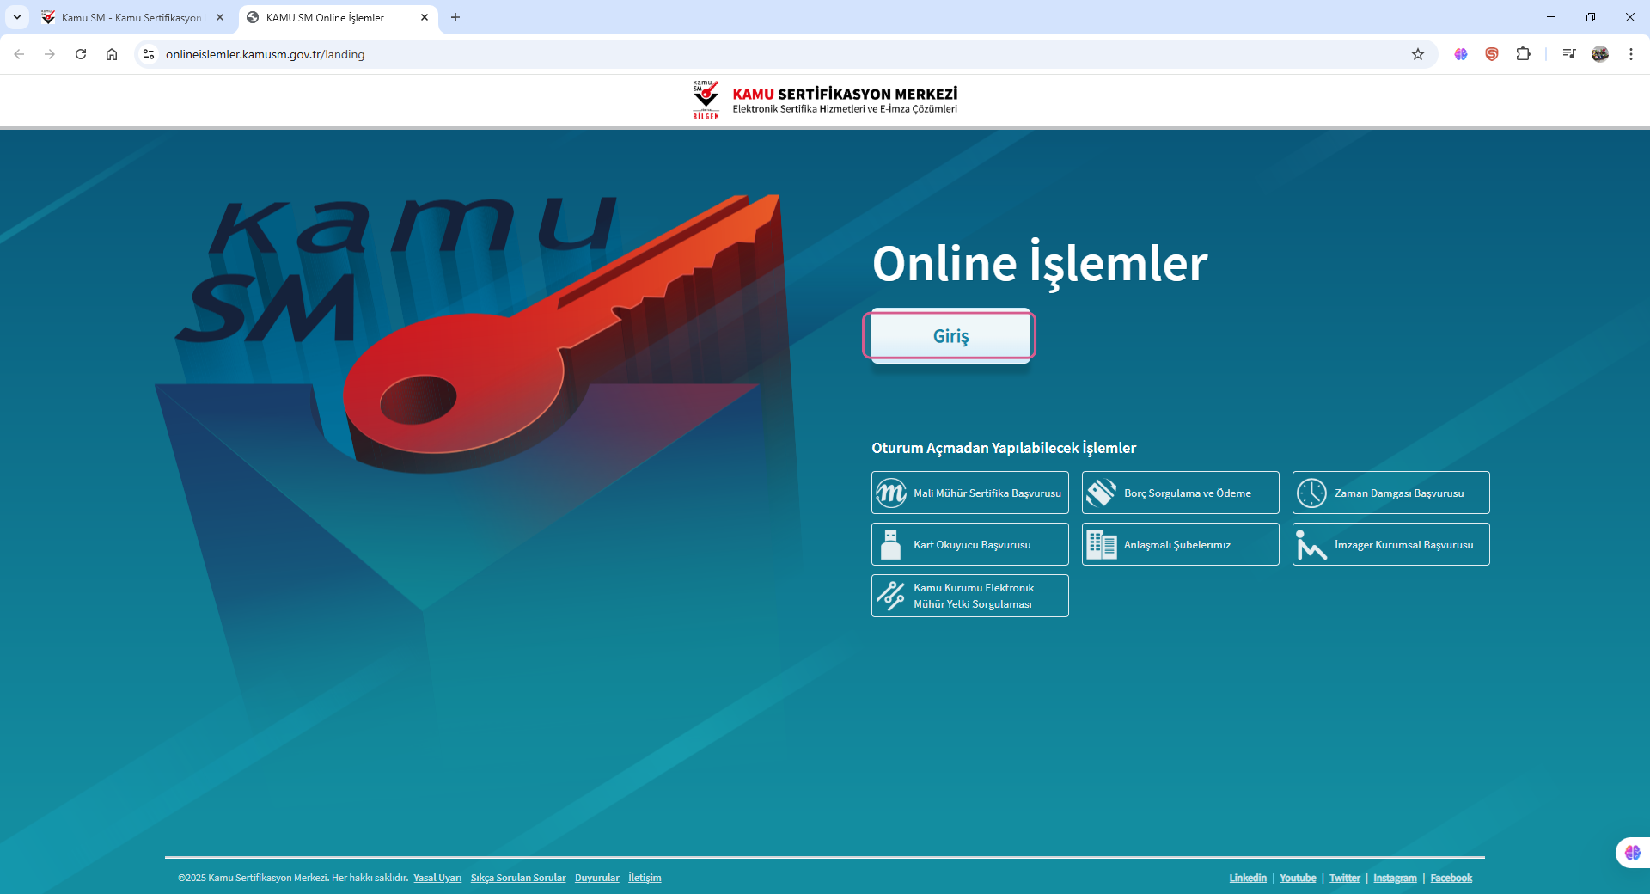The width and height of the screenshot is (1650, 894).
Task: Open the browser extensions puzzle icon
Action: 1524,53
